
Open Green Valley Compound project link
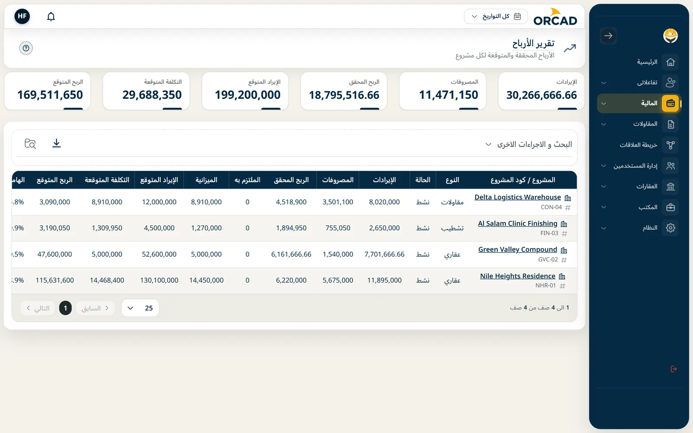point(518,250)
